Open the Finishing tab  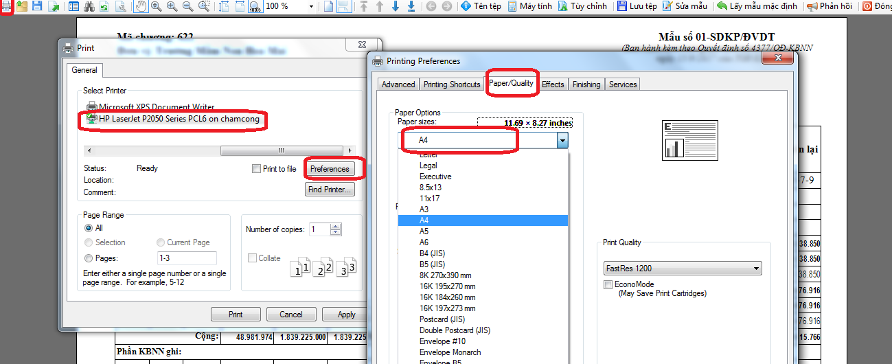point(586,84)
